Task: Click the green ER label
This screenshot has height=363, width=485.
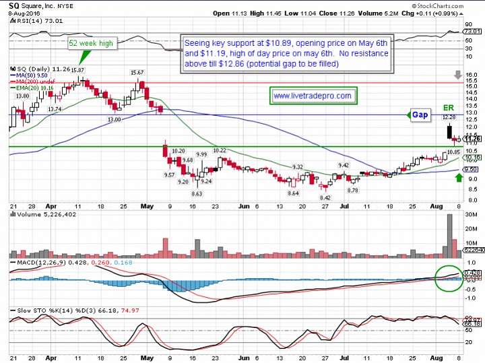Action: point(449,108)
